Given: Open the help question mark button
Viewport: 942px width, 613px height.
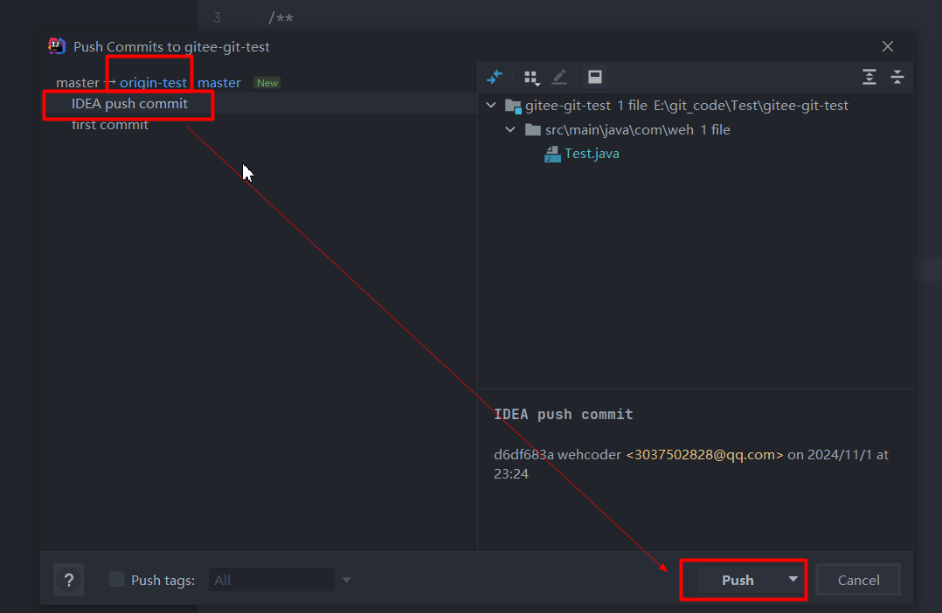Looking at the screenshot, I should [68, 580].
